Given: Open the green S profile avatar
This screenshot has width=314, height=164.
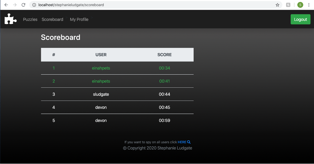Looking at the screenshot, I should point(300,5).
